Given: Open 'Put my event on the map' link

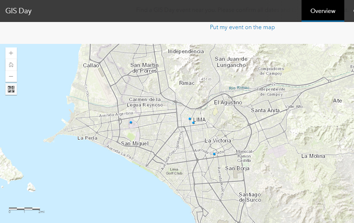Looking at the screenshot, I should [242, 27].
